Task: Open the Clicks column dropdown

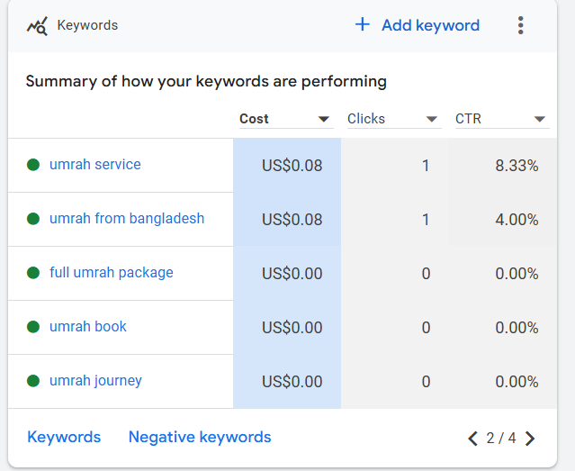Action: [432, 120]
